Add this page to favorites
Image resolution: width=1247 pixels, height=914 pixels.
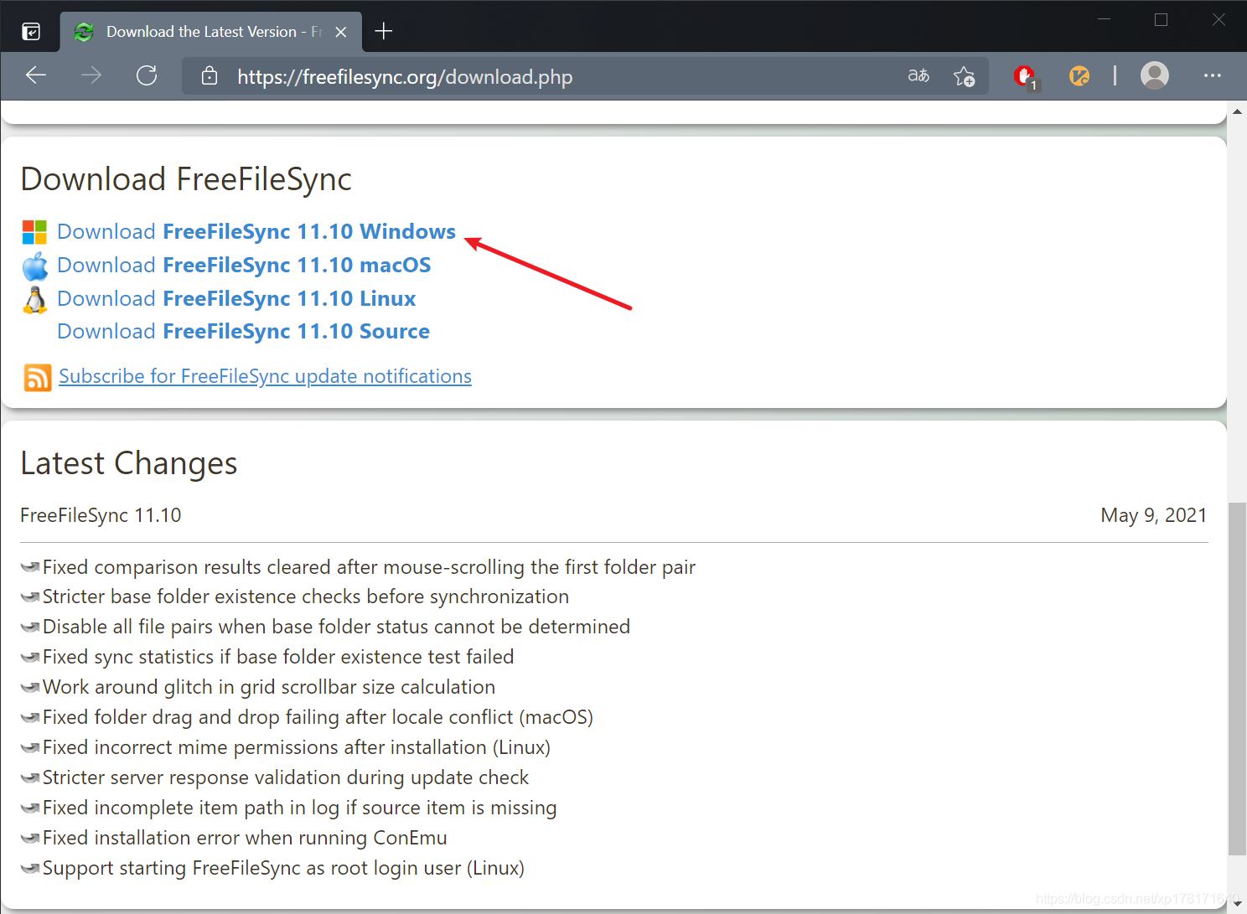(x=964, y=76)
